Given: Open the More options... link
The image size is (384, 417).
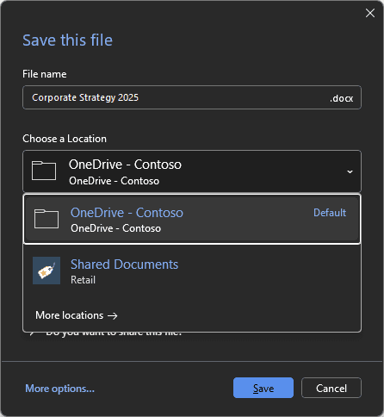Looking at the screenshot, I should pyautogui.click(x=59, y=389).
